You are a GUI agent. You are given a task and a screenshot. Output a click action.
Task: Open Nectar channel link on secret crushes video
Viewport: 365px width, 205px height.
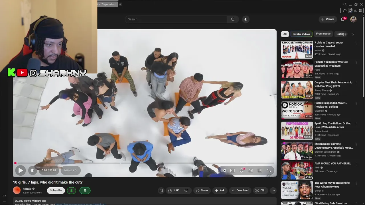click(318, 50)
